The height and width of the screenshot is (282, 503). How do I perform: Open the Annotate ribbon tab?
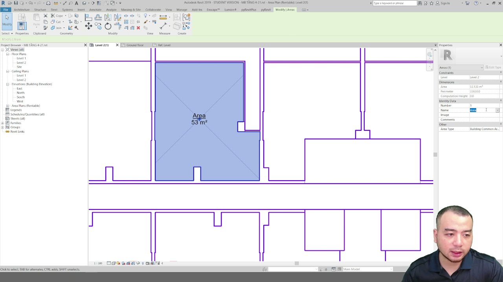point(95,10)
